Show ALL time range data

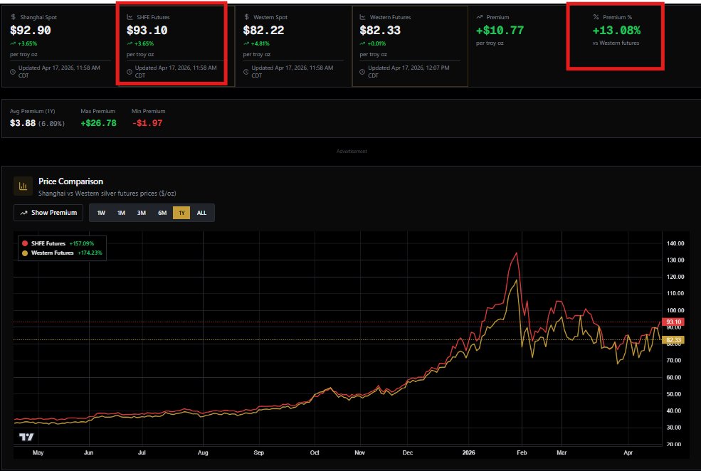coord(201,213)
